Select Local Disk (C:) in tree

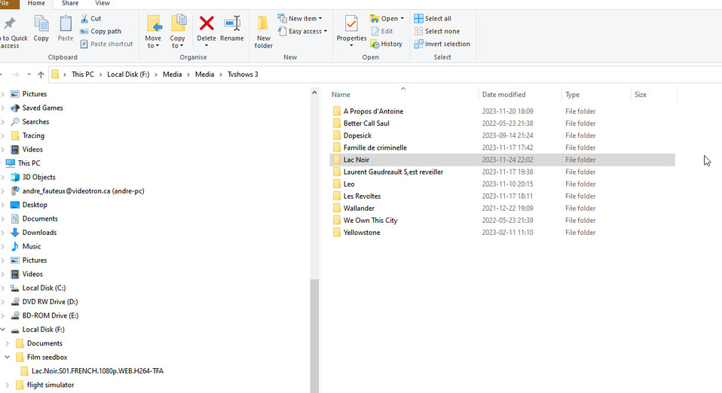[44, 288]
